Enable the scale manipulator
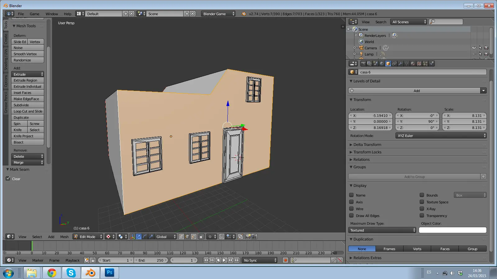Viewport: 497px width, 279px height. pyautogui.click(x=151, y=237)
